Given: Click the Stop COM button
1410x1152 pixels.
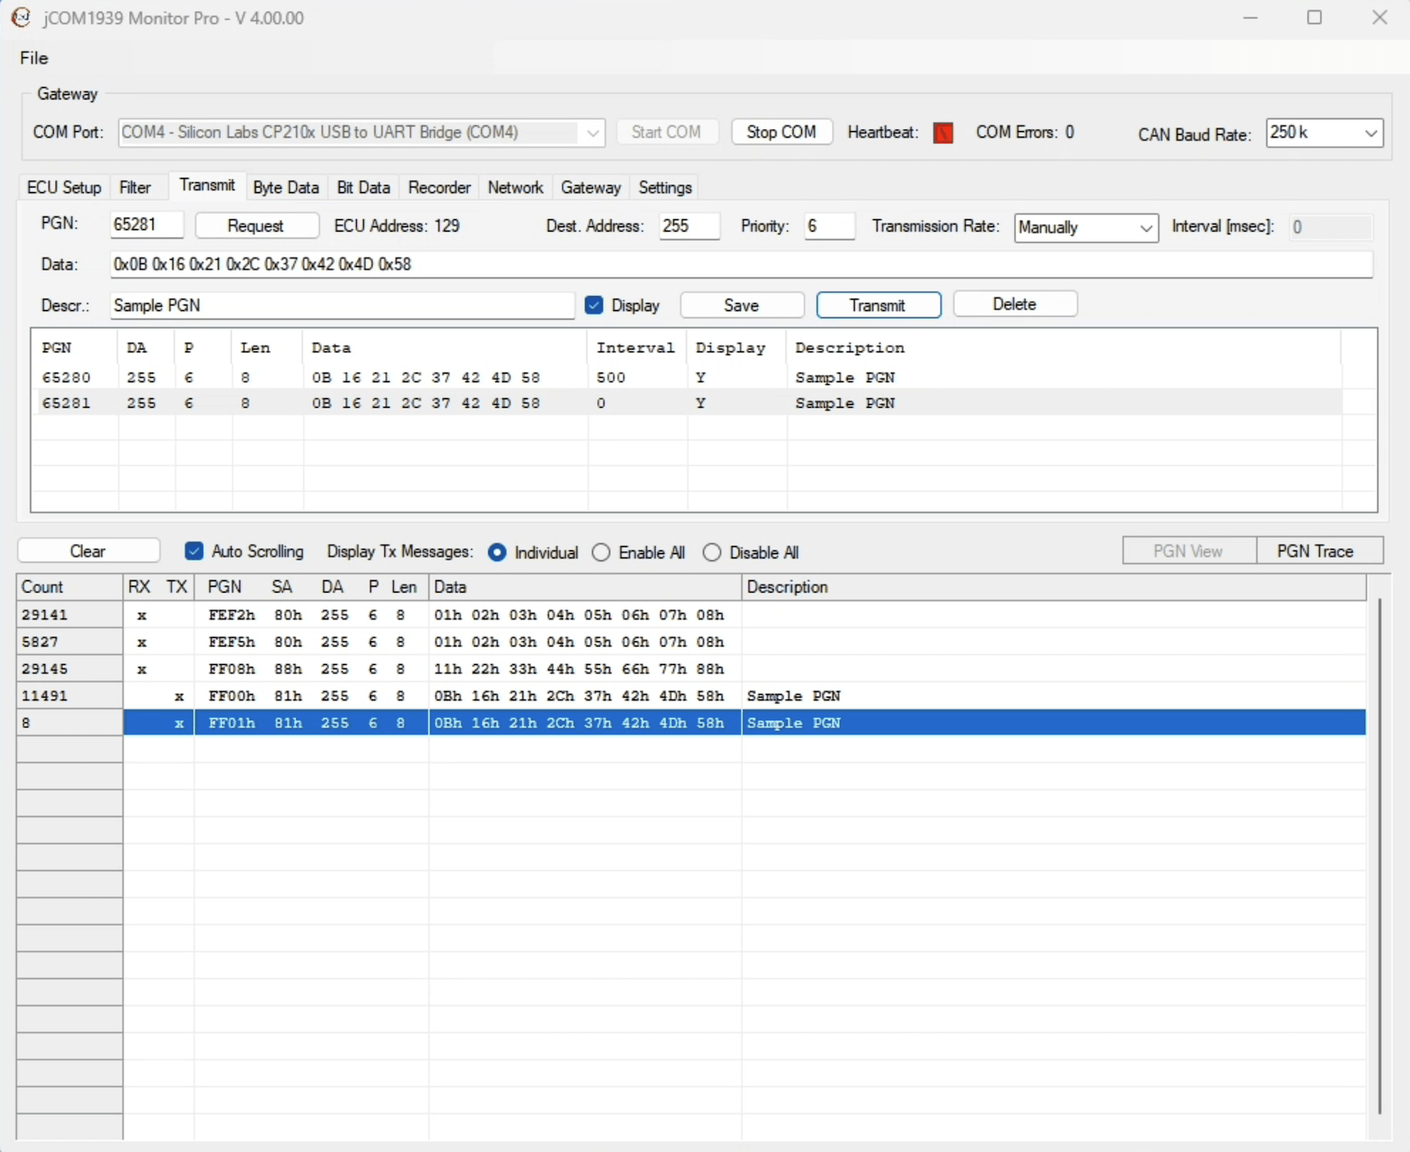Looking at the screenshot, I should point(782,132).
